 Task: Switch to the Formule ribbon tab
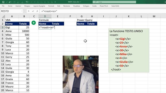click(x=51, y=6)
